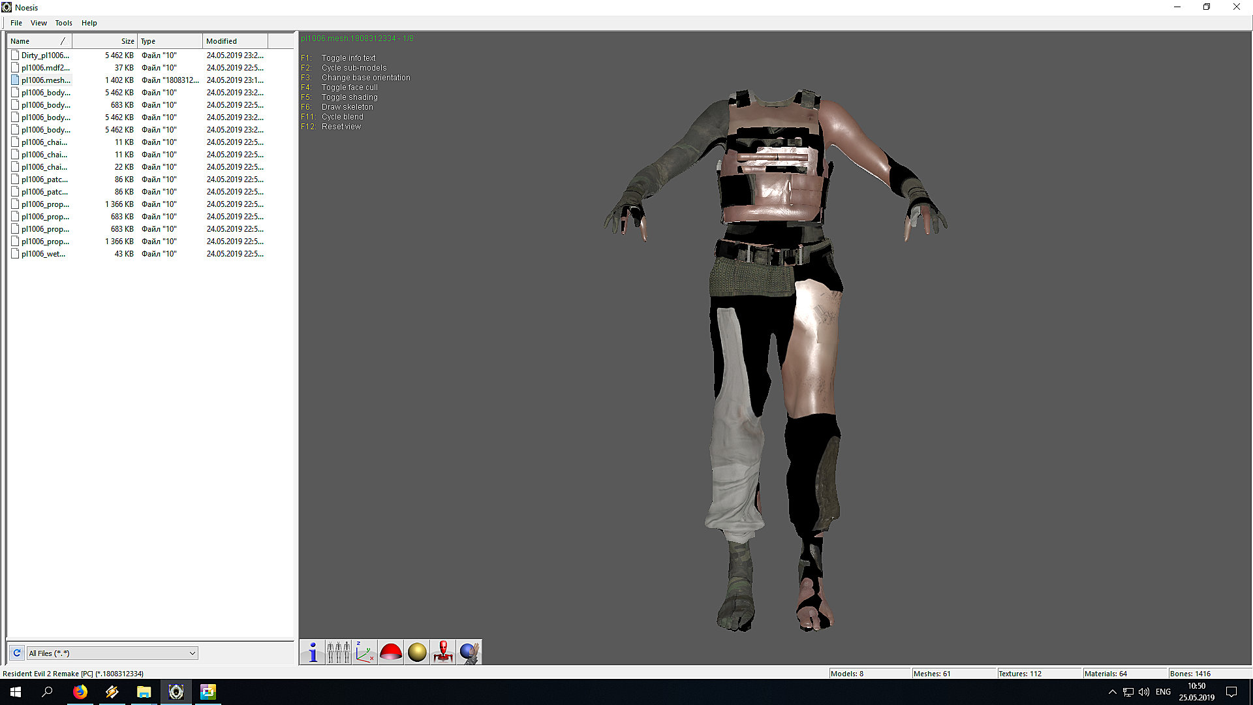1253x705 pixels.
Task: Open File Explorer from the taskbar
Action: coord(144,692)
